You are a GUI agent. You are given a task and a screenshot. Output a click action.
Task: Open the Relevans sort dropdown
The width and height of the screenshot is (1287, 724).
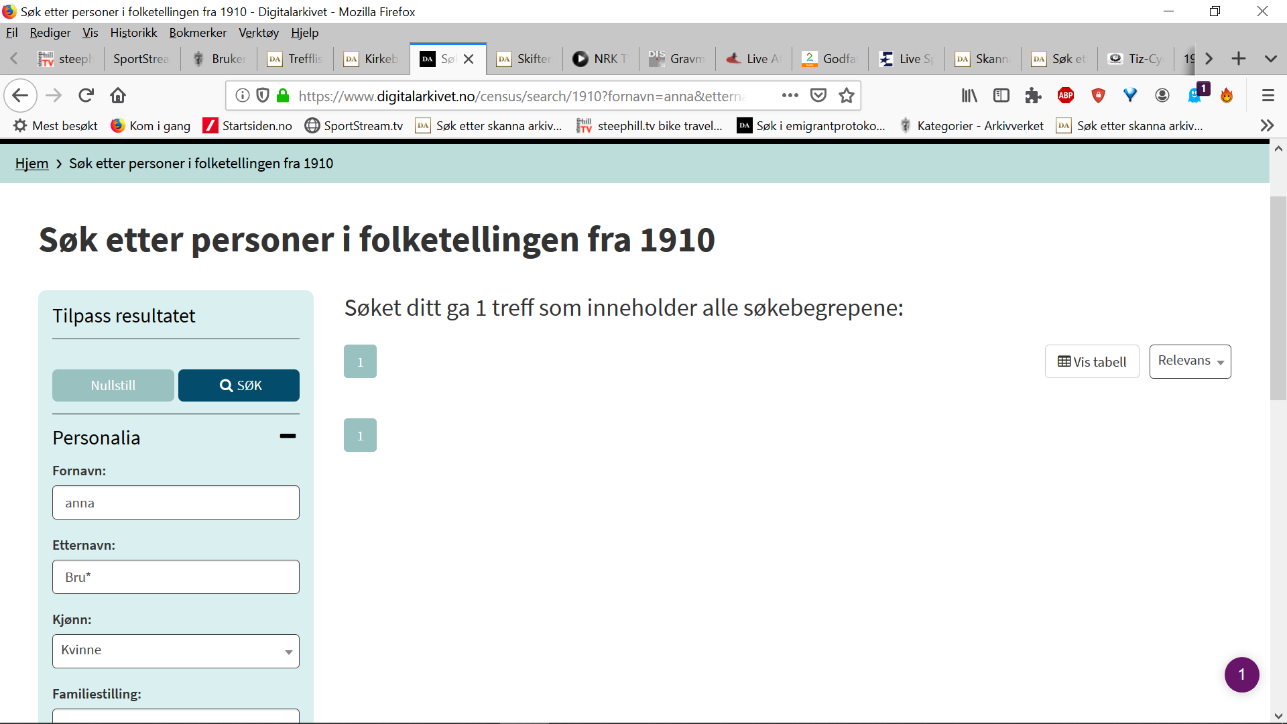coord(1190,361)
